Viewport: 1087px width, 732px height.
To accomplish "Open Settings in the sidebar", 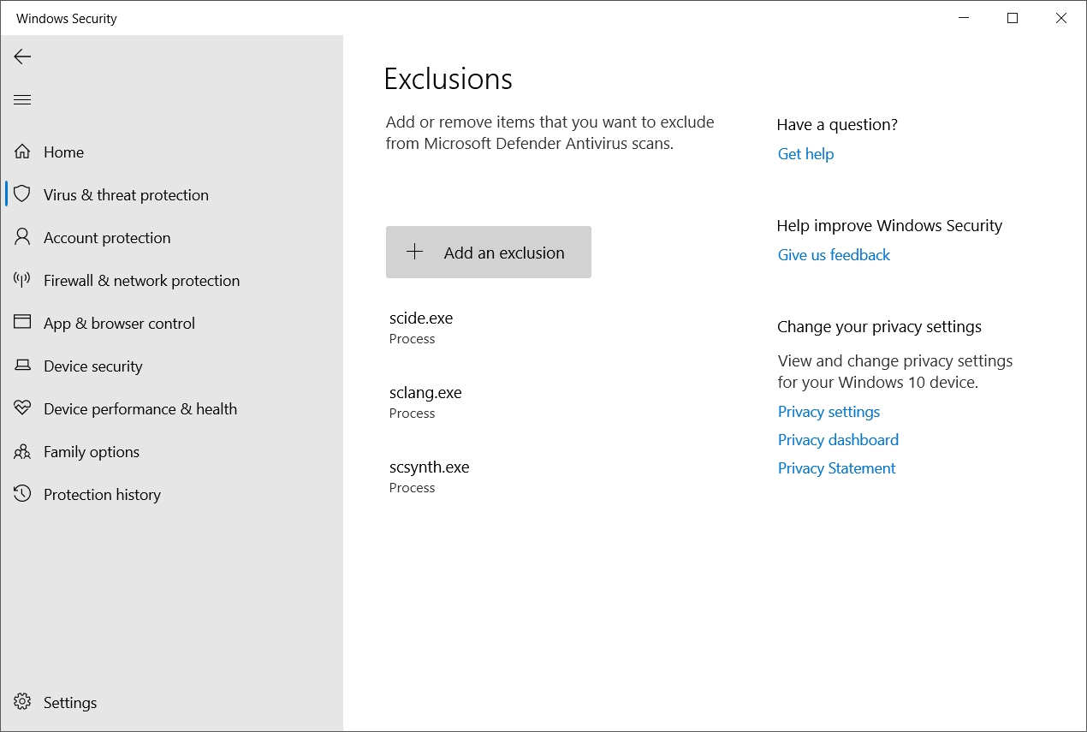I will click(171, 702).
